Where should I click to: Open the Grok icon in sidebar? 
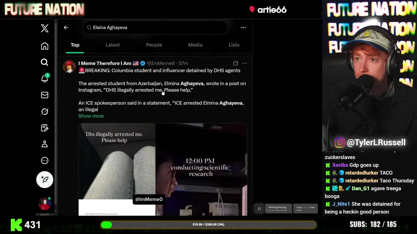(45, 111)
